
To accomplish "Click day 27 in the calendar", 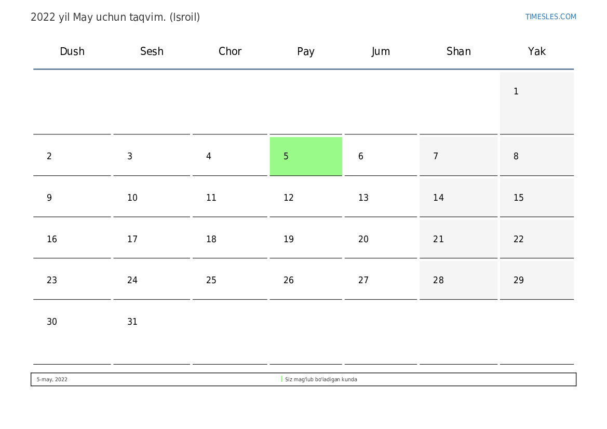I will [381, 280].
